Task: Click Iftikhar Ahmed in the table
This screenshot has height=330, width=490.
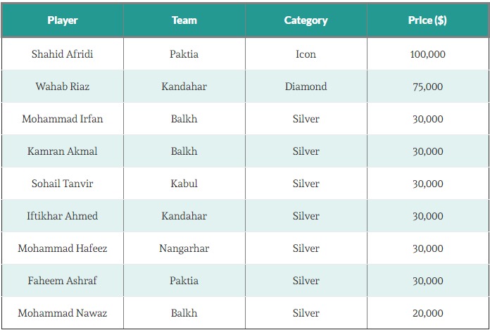Action: click(62, 216)
